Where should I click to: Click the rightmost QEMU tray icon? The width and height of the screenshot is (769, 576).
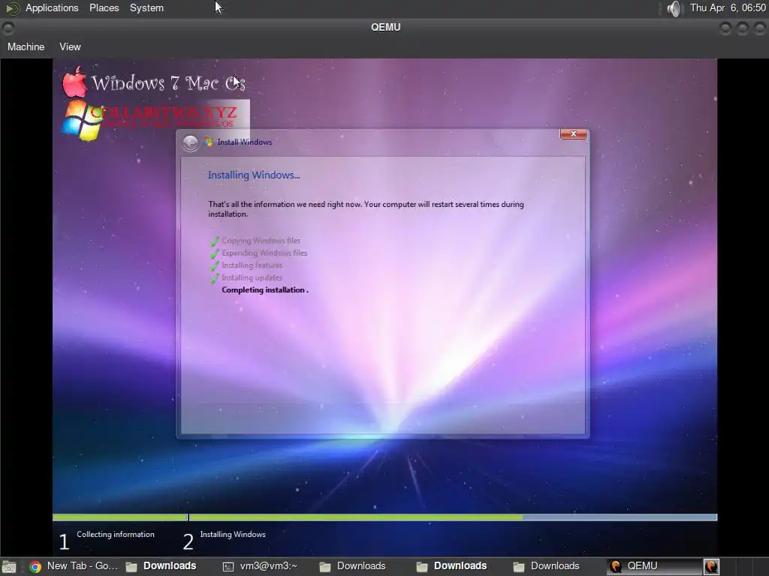712,567
